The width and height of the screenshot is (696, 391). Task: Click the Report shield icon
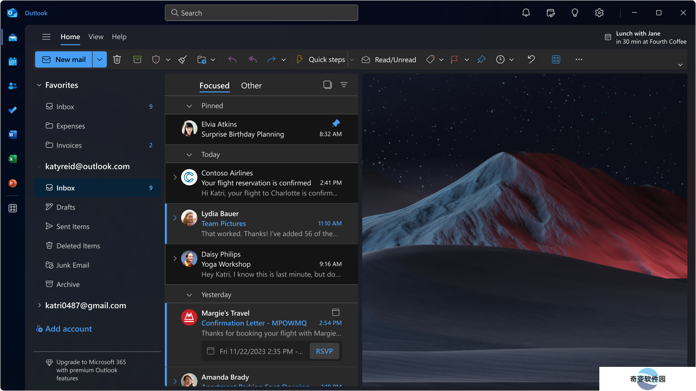pos(156,59)
